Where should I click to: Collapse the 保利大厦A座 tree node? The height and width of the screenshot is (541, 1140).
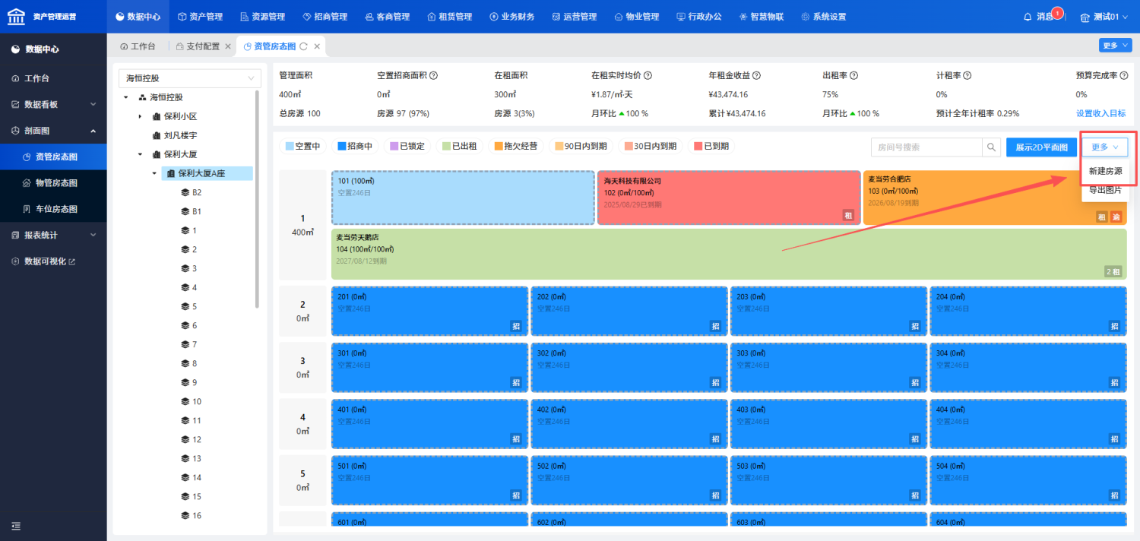pyautogui.click(x=154, y=173)
